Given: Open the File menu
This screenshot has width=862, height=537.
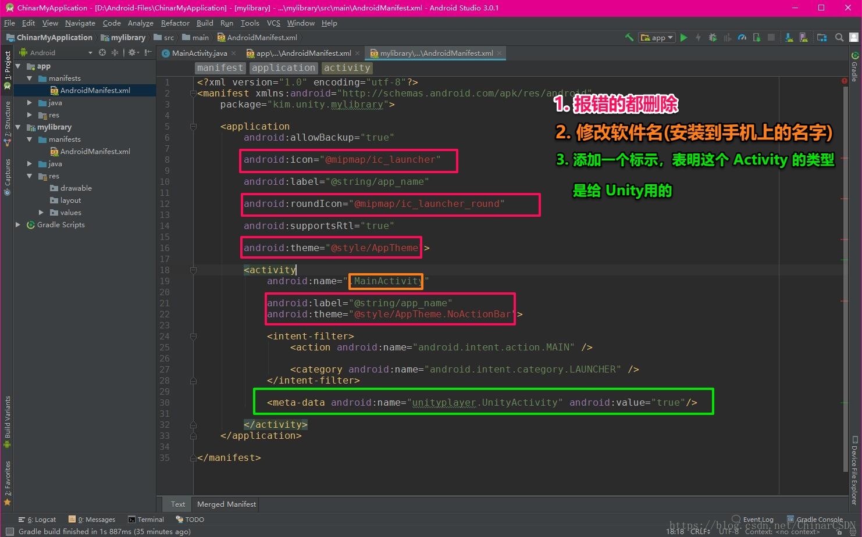Looking at the screenshot, I should coord(9,23).
